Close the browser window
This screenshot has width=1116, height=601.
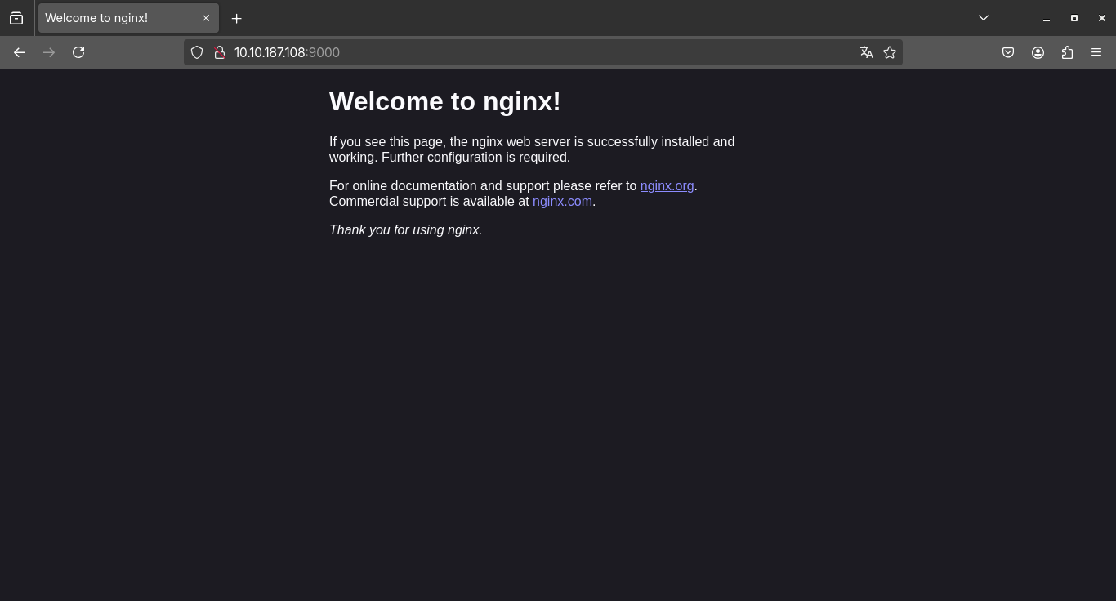tap(1101, 18)
